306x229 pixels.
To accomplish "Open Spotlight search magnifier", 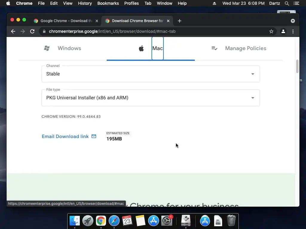I will 287,3.
